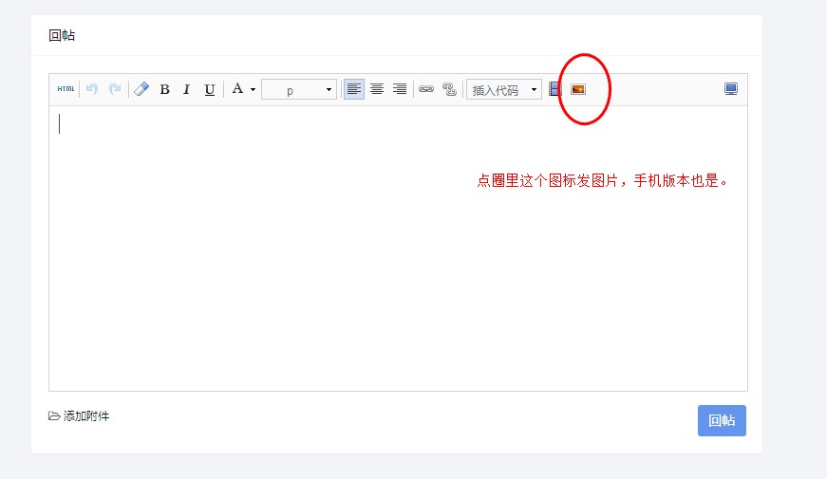Viewport: 827px width, 479px height.
Task: Insert an image with the picture icon
Action: coord(578,89)
